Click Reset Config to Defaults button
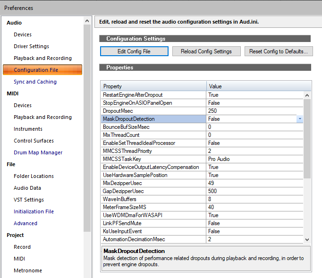The height and width of the screenshot is (278, 322). (x=278, y=51)
